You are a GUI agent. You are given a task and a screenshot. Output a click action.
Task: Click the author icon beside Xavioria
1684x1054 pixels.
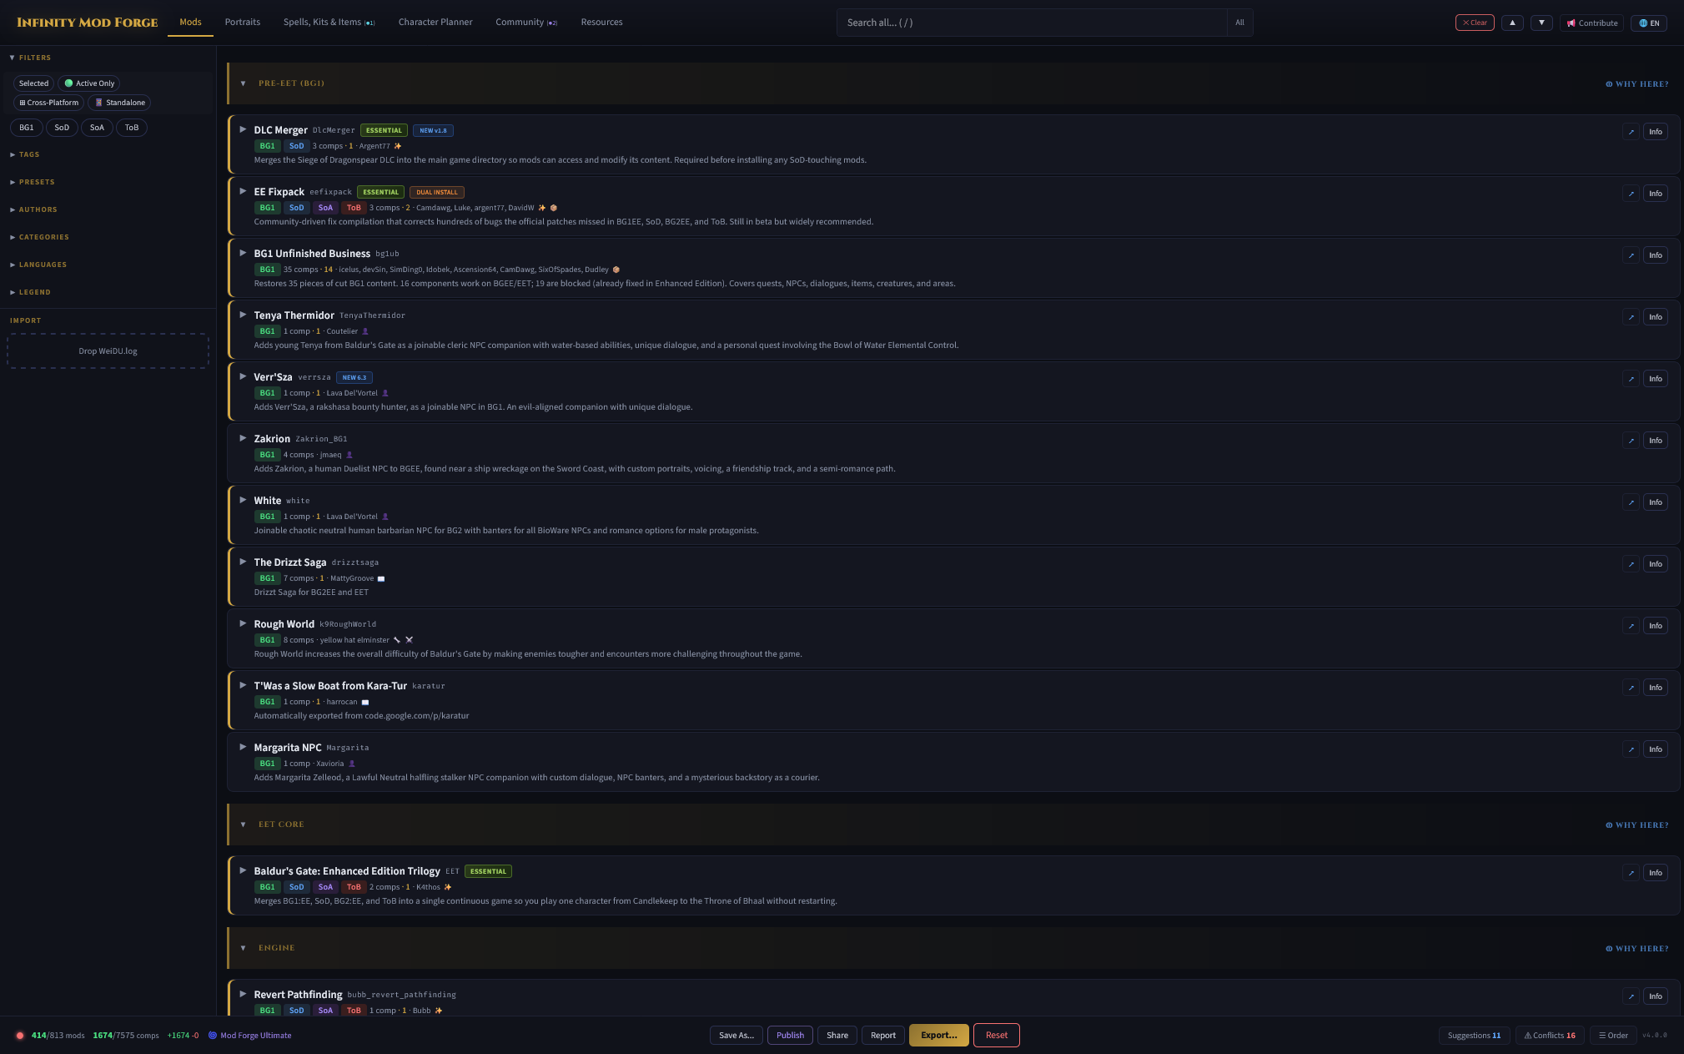(x=352, y=764)
